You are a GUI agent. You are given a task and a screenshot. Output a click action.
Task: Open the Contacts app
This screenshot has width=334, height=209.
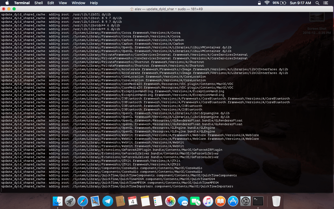(x=120, y=201)
